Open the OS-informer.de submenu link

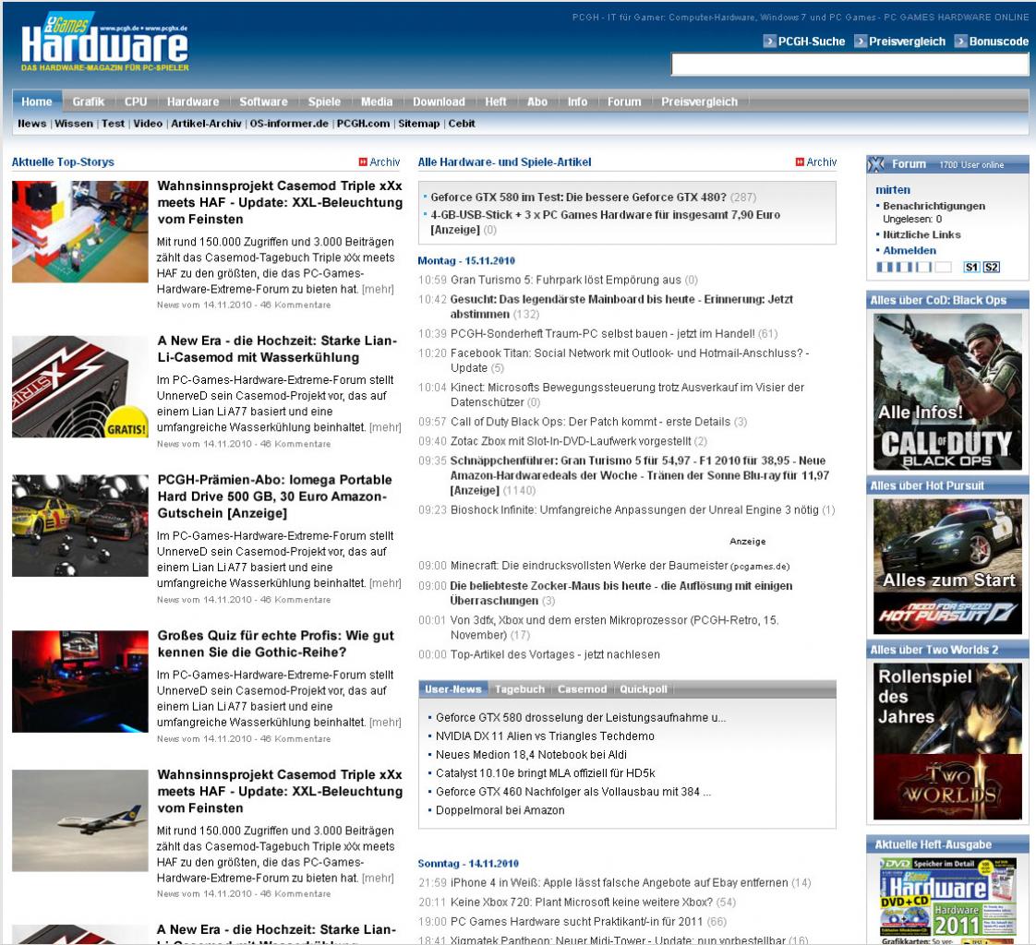tap(289, 124)
